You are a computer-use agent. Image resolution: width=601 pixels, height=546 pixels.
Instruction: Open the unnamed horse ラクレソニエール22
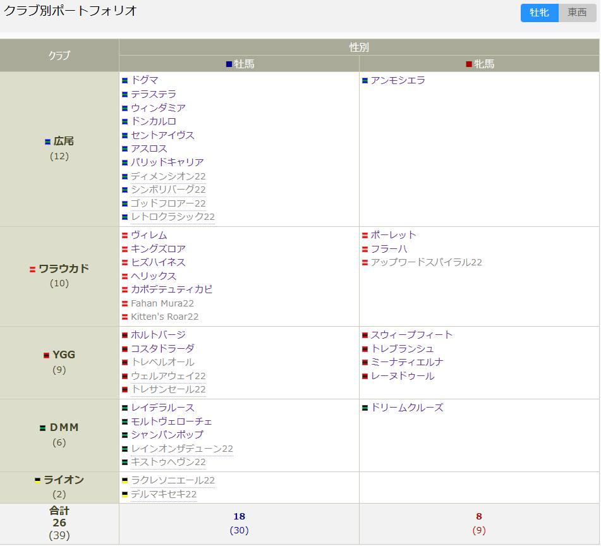point(173,480)
